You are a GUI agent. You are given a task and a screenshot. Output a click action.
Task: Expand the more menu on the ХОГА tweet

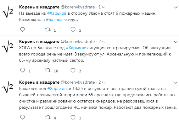coord(176,42)
